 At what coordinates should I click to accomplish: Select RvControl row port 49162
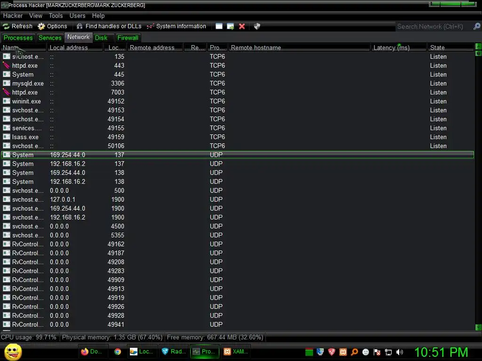[x=237, y=244]
